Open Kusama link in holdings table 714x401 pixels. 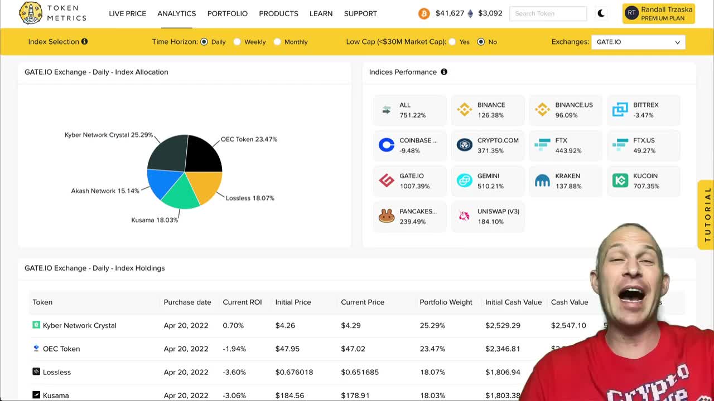[x=56, y=395]
